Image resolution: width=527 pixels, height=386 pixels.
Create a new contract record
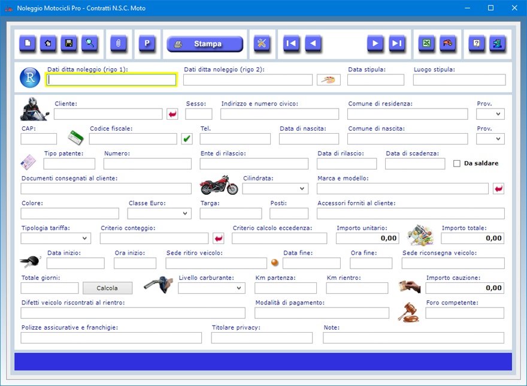click(27, 43)
